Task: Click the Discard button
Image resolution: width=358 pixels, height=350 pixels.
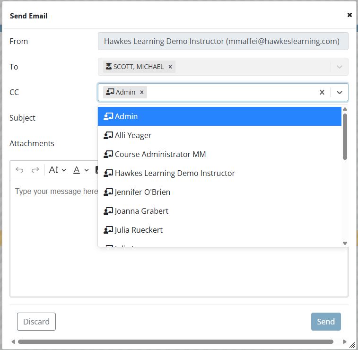Action: [36, 322]
